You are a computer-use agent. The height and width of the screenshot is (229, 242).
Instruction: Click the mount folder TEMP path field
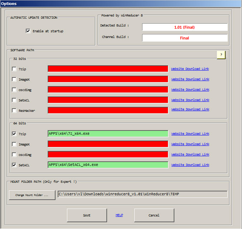tap(142, 194)
